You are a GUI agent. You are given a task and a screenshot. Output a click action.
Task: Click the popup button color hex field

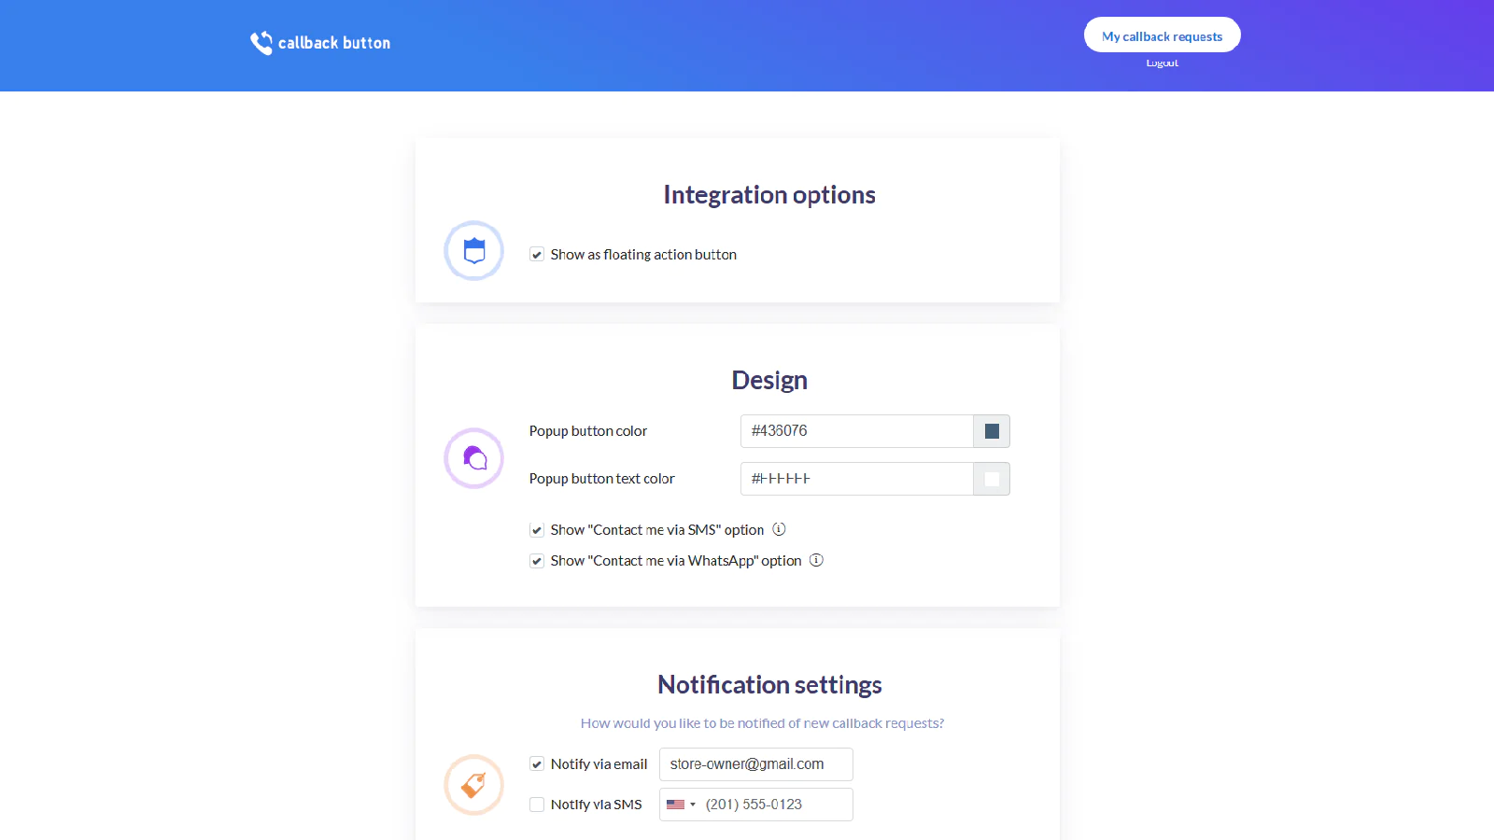pyautogui.click(x=856, y=431)
